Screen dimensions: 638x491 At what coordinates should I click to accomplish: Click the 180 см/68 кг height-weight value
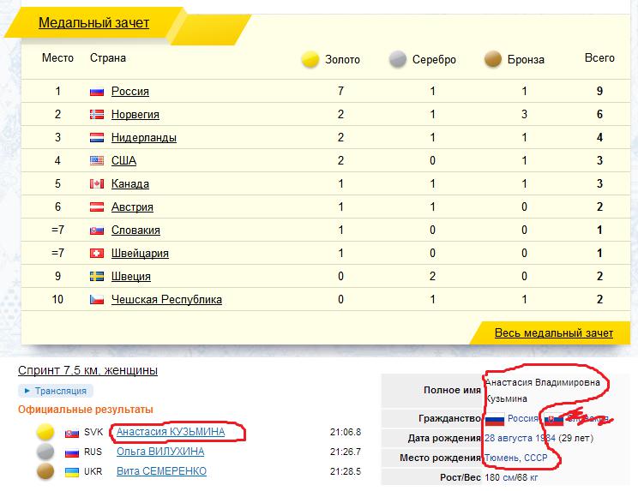511,477
